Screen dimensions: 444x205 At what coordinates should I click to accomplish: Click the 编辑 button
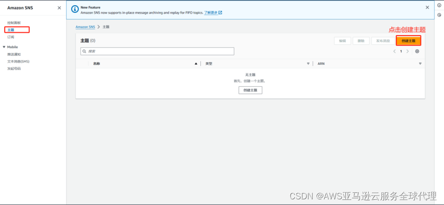pyautogui.click(x=342, y=41)
